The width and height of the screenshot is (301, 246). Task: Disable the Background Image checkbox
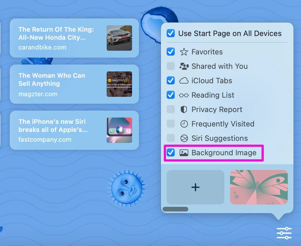point(170,153)
